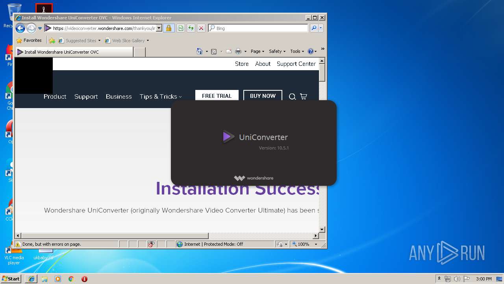Click the RSS feeds icon

click(214, 51)
